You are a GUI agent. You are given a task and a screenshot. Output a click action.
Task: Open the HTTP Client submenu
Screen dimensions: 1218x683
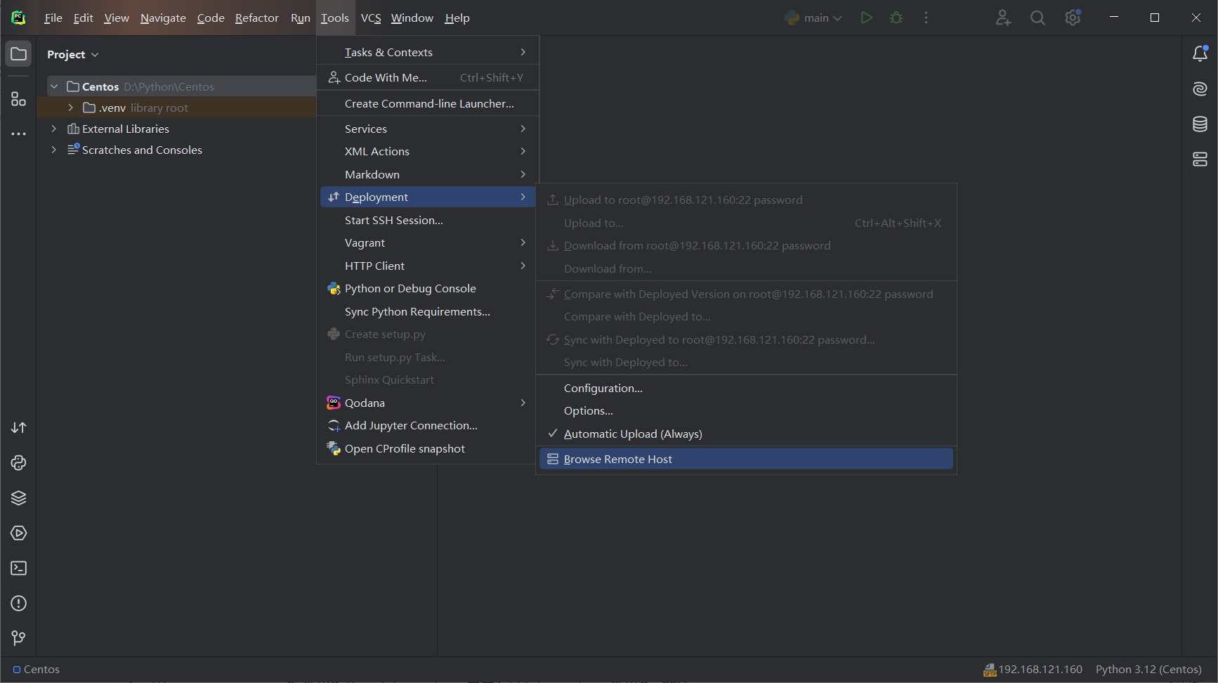[x=428, y=266]
